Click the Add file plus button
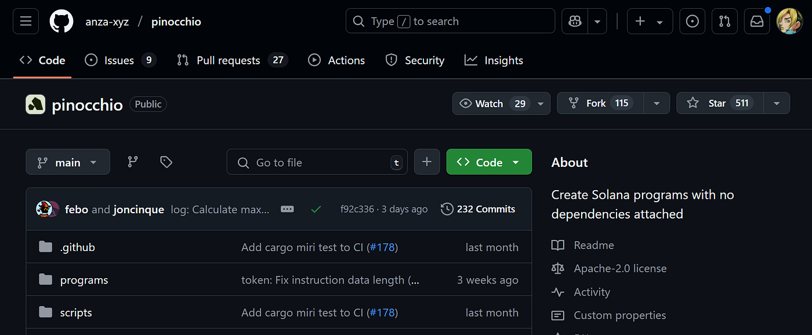 pyautogui.click(x=427, y=162)
